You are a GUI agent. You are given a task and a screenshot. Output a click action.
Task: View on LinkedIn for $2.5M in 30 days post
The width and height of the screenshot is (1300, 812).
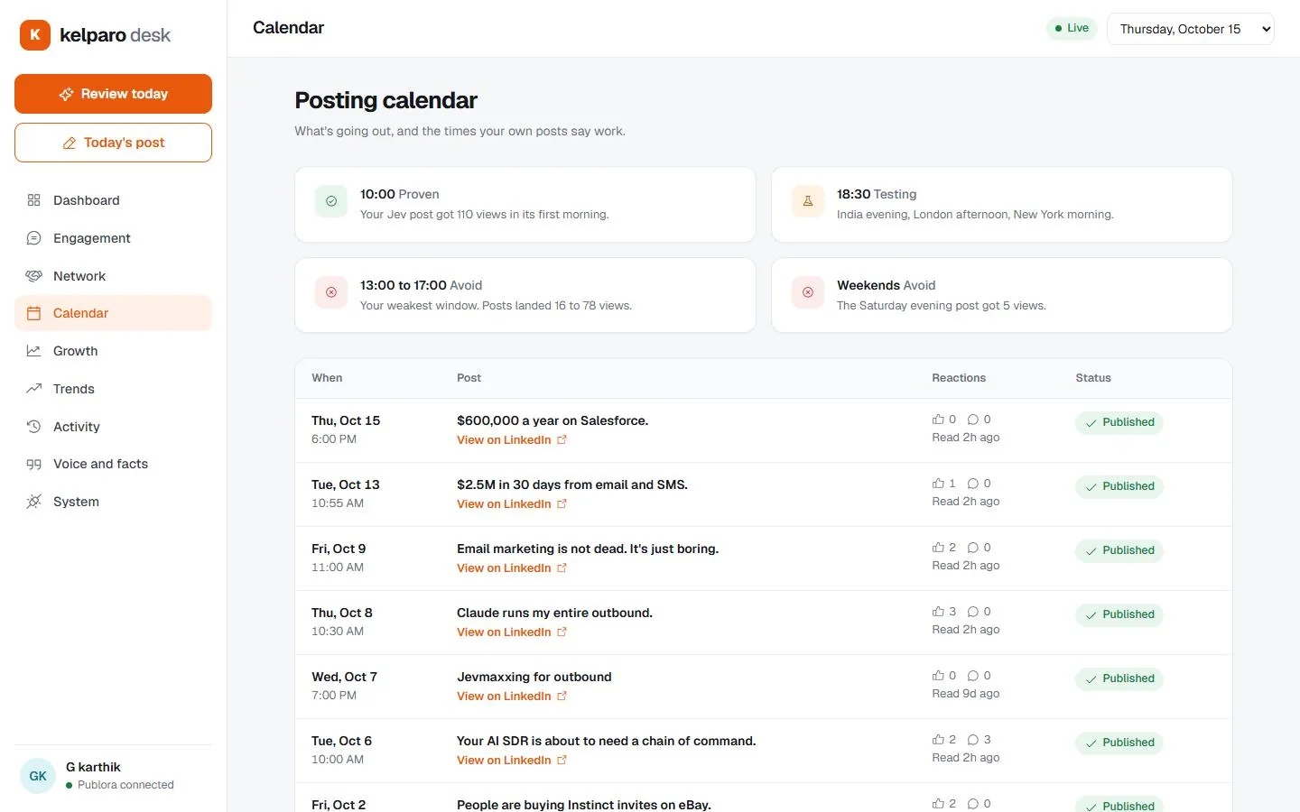(x=511, y=504)
